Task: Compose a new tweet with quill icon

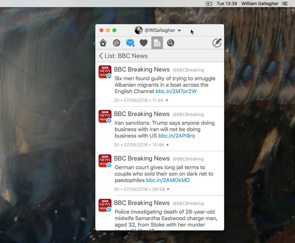Action: click(217, 43)
